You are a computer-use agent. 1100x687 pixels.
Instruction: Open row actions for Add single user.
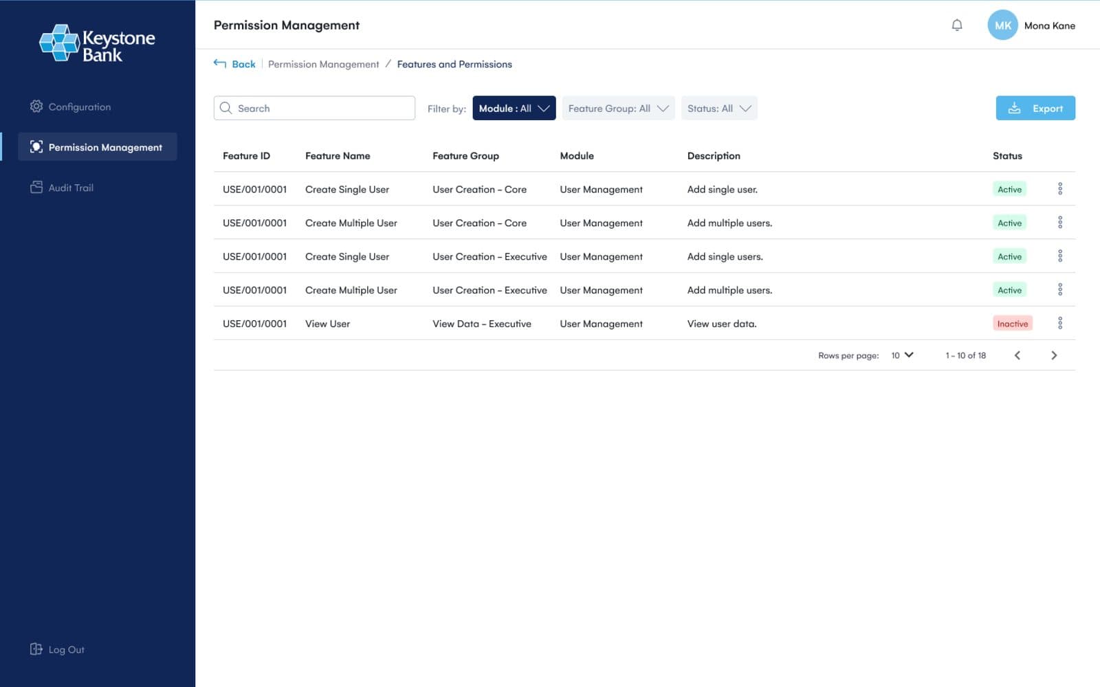coord(1060,189)
